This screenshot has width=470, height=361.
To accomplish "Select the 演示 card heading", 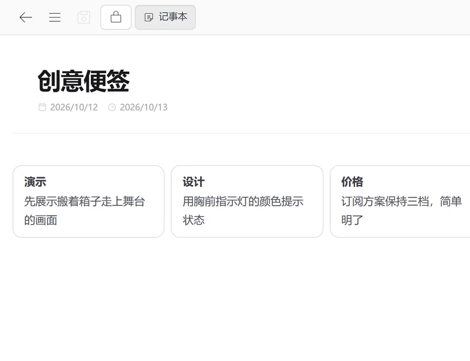I will 36,182.
